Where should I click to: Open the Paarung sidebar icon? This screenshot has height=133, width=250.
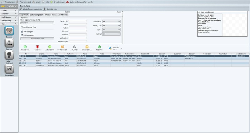click(x=9, y=43)
